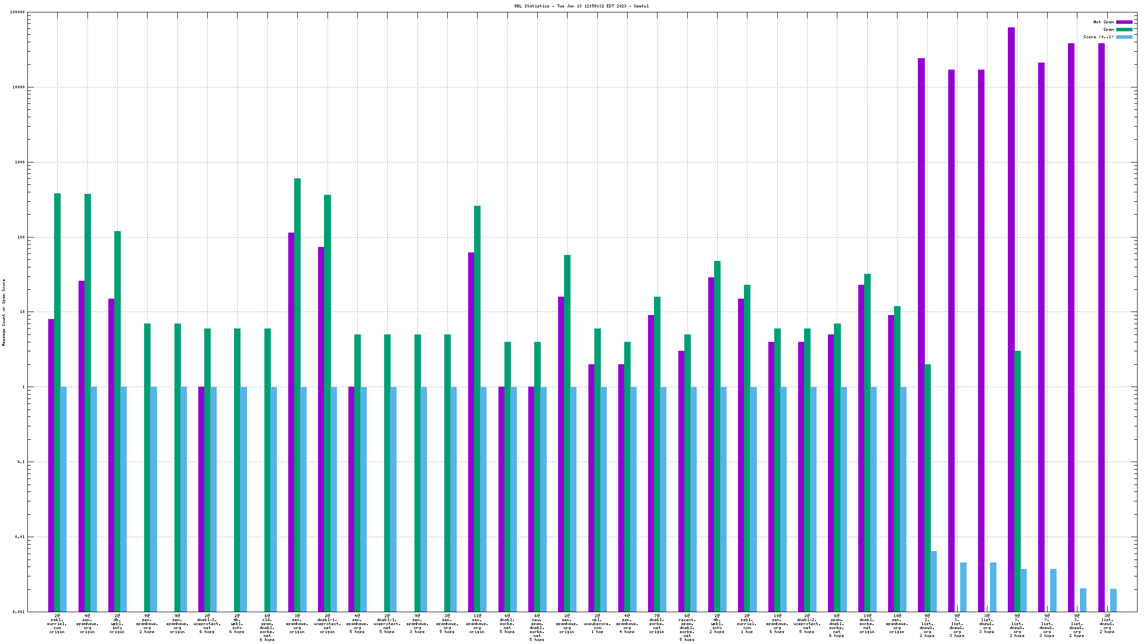The image size is (1145, 644).
Task: Click the 11@ zen.spamhaus.org origin label
Action: click(477, 624)
